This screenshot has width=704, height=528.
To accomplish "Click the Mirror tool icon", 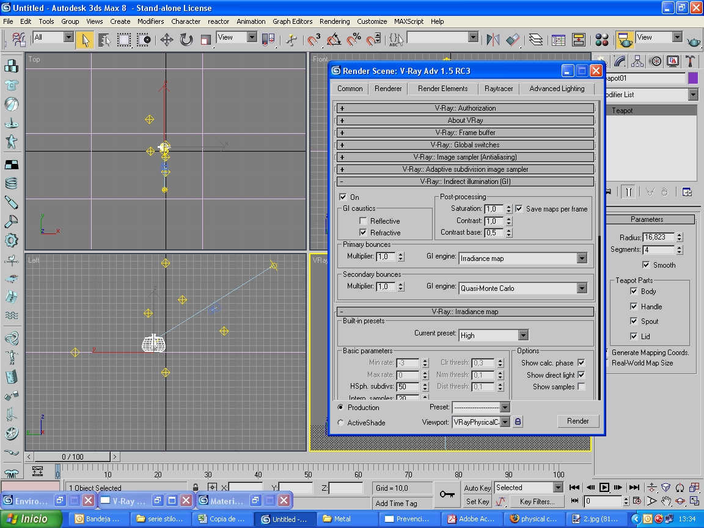I will pyautogui.click(x=493, y=40).
